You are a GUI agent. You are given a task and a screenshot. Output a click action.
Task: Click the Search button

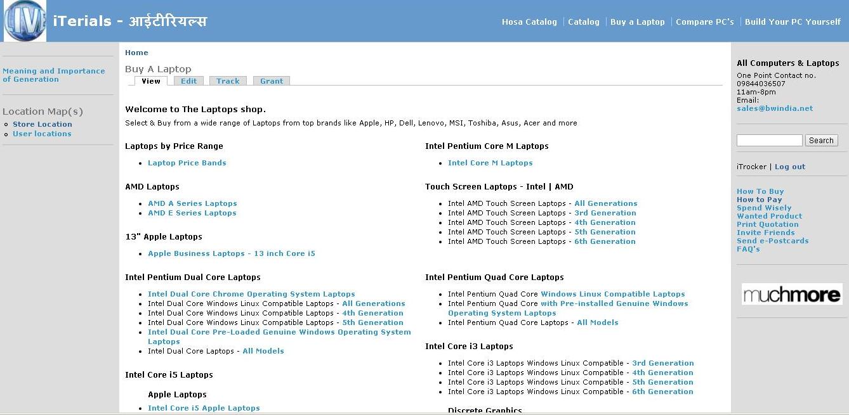click(x=821, y=141)
